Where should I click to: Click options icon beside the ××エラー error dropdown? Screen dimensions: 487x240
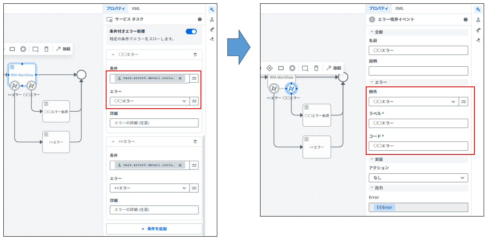pyautogui.click(x=194, y=188)
